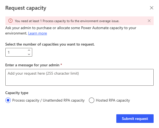The width and height of the screenshot is (159, 128).
Task: Click the Capacity type heading
Action: pyautogui.click(x=17, y=93)
